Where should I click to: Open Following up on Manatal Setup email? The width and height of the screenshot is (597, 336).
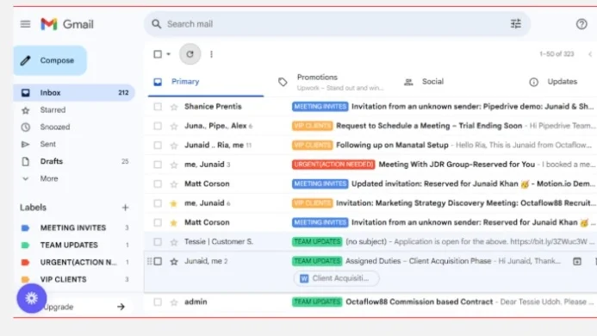click(x=392, y=145)
